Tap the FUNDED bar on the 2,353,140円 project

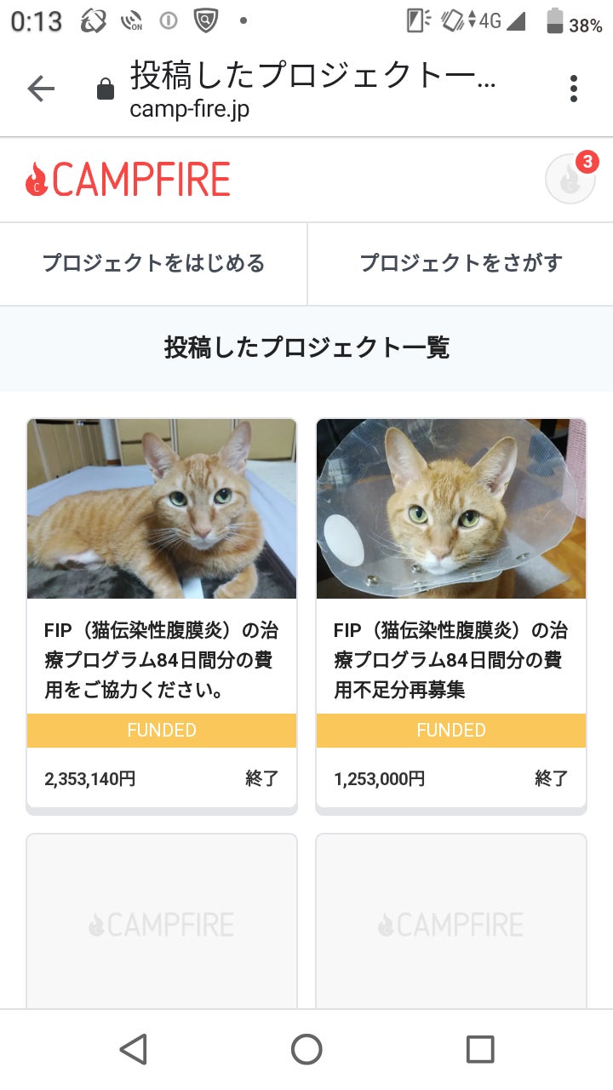pos(162,731)
